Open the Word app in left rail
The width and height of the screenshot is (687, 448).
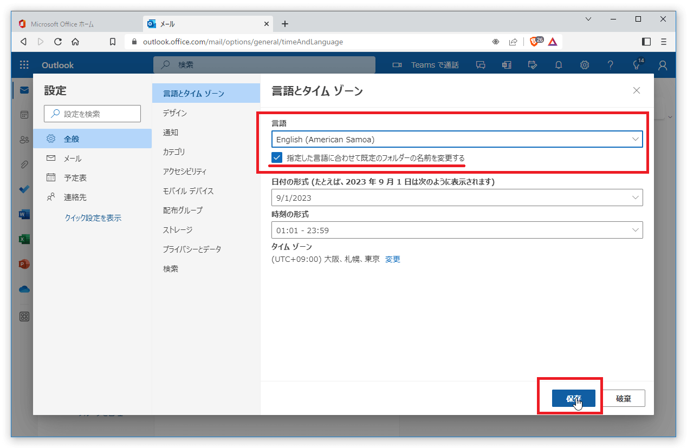24,214
